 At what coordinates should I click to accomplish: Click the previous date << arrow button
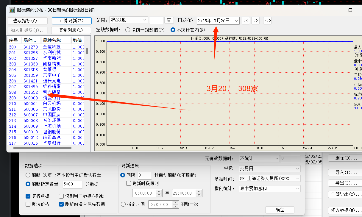click(x=246, y=21)
